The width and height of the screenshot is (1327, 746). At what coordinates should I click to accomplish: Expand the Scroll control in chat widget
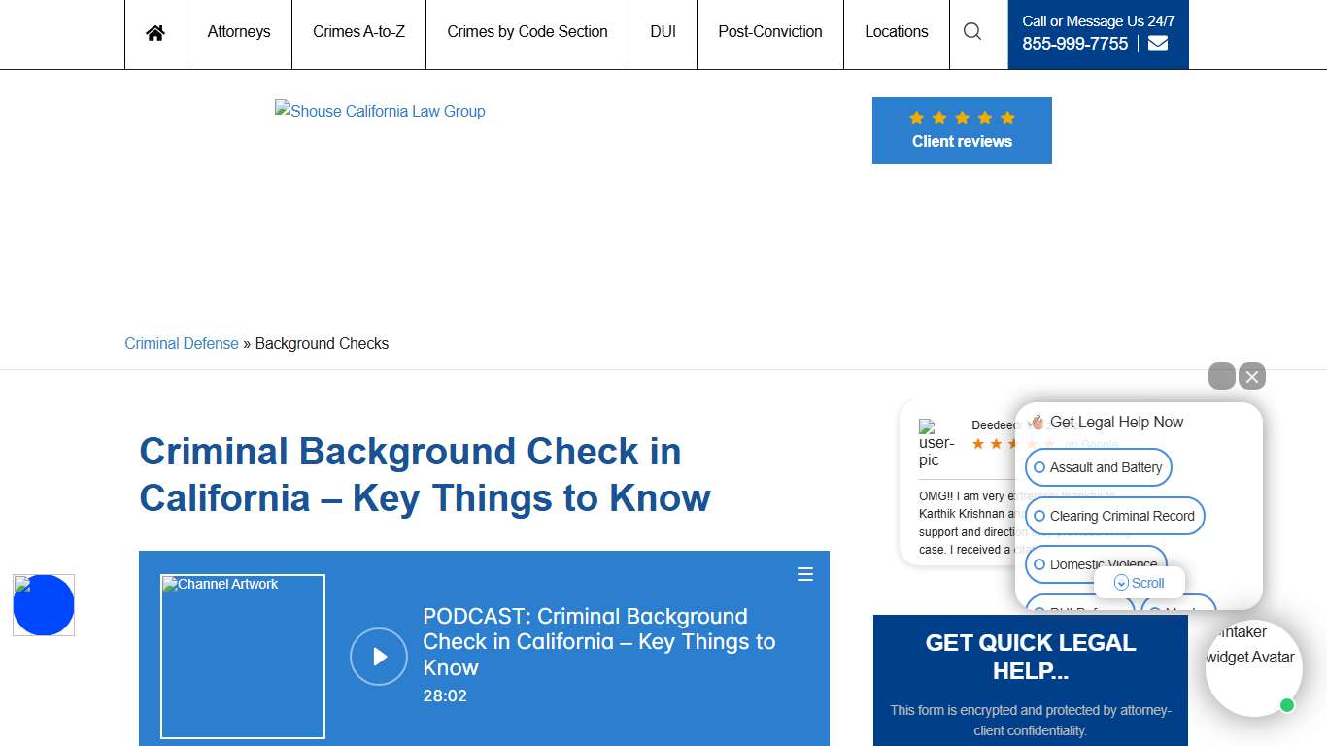(x=1139, y=583)
